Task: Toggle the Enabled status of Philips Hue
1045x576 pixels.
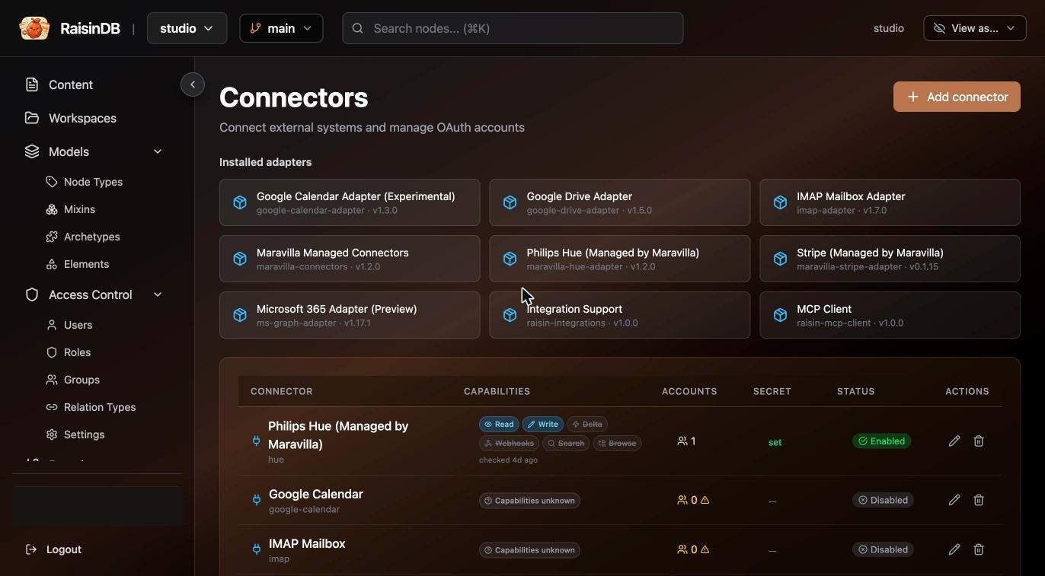Action: tap(881, 441)
